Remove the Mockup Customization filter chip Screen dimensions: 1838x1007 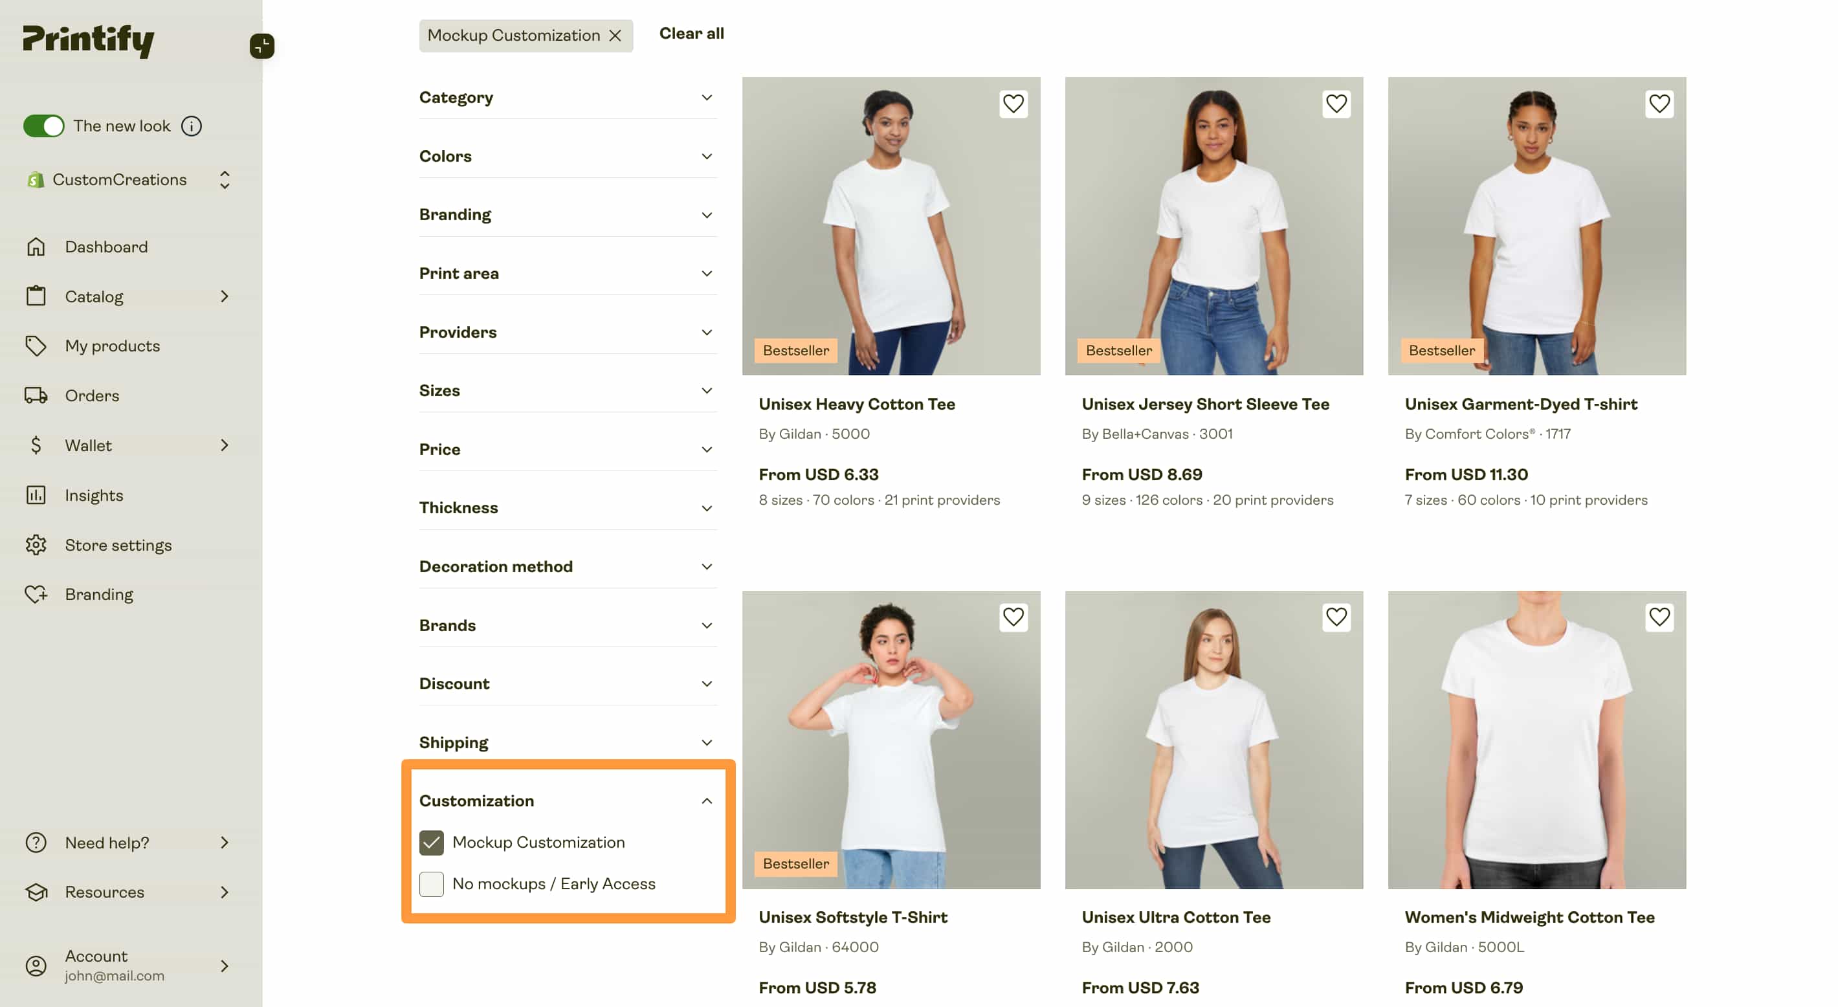615,36
